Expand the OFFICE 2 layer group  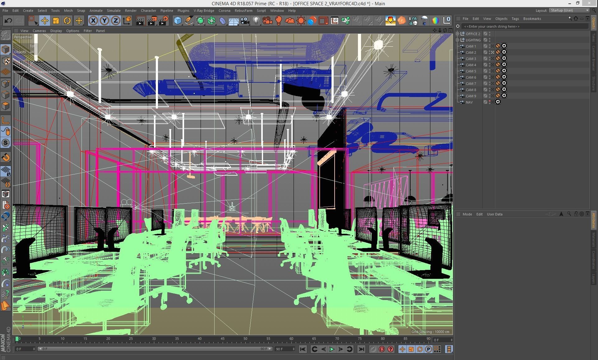pos(457,34)
